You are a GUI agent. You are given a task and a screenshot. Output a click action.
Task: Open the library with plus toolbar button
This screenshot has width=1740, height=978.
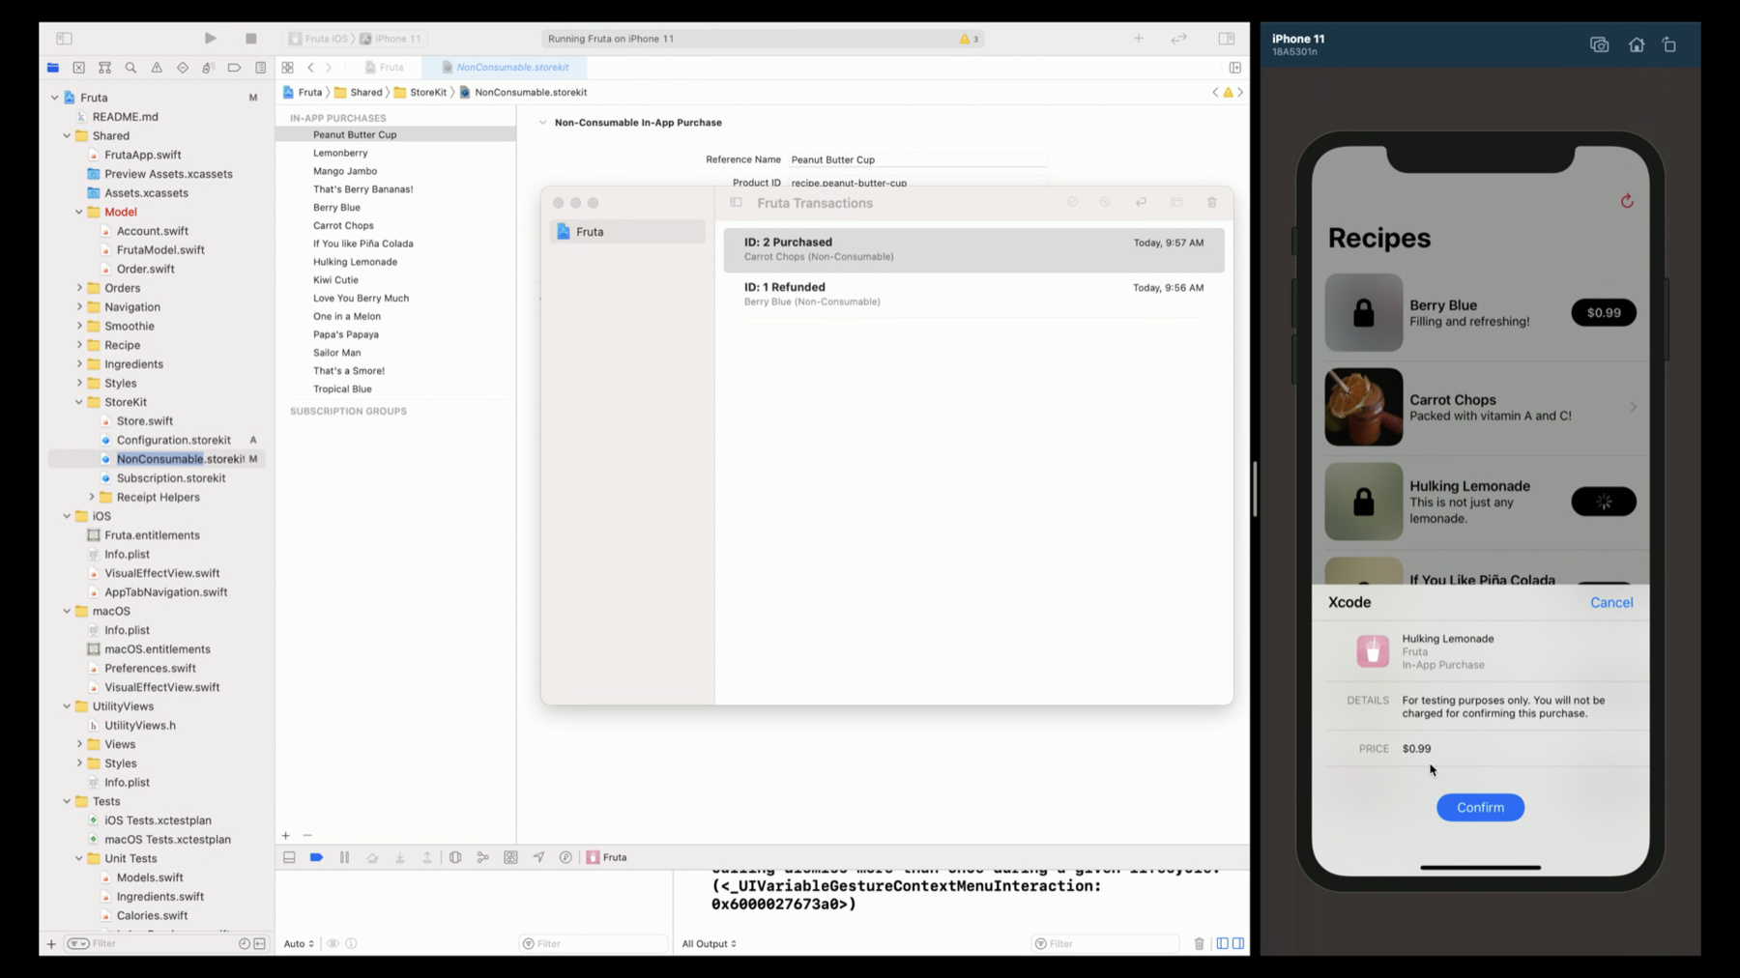[x=1139, y=39]
